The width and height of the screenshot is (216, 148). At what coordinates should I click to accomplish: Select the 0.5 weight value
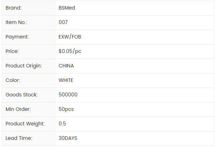click(x=62, y=124)
